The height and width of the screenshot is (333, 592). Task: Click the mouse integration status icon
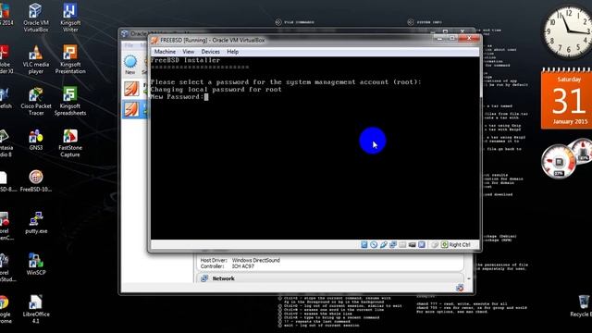click(435, 244)
